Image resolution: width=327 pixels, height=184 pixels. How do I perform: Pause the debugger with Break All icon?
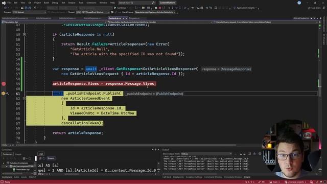156,8
